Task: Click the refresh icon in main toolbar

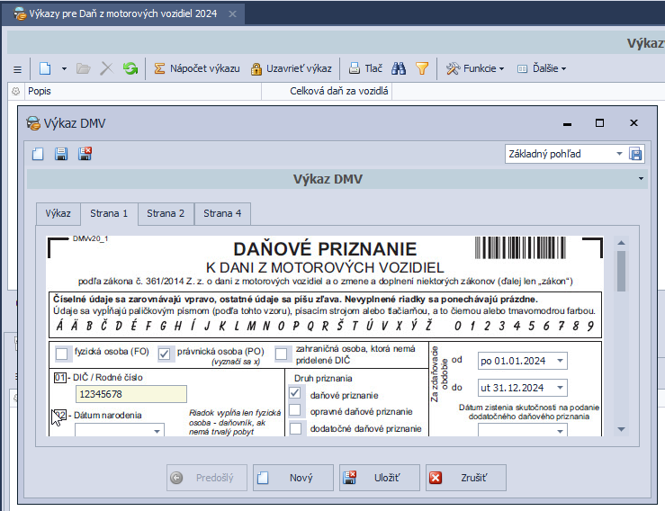Action: [x=130, y=68]
